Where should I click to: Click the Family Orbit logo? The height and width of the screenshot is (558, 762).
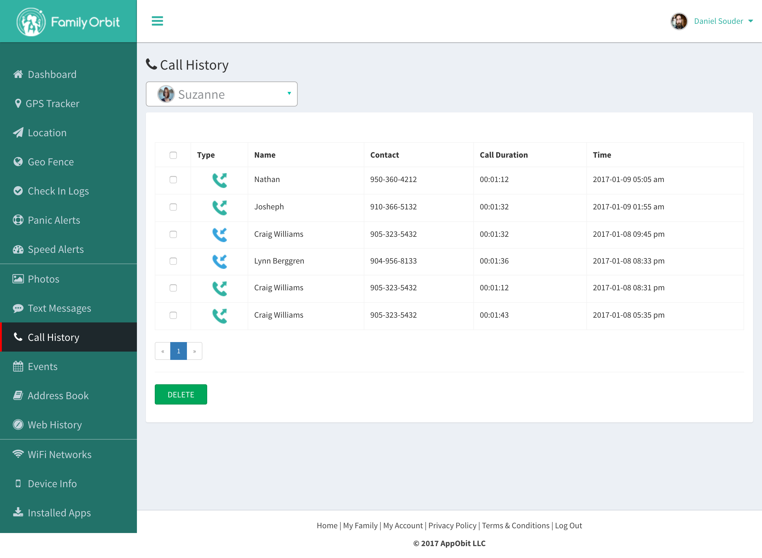pyautogui.click(x=68, y=22)
